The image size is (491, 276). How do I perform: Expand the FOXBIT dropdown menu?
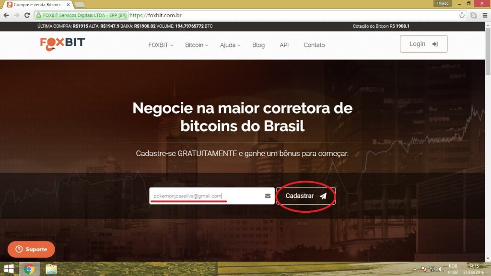click(x=161, y=45)
